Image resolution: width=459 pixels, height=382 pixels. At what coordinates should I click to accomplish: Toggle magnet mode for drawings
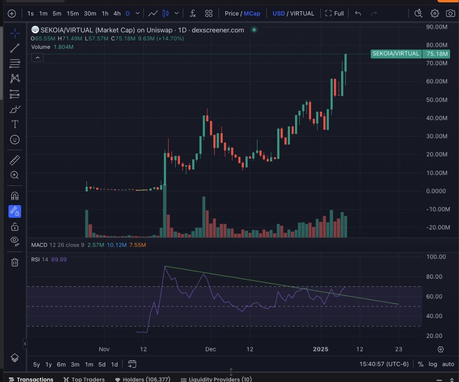15,196
